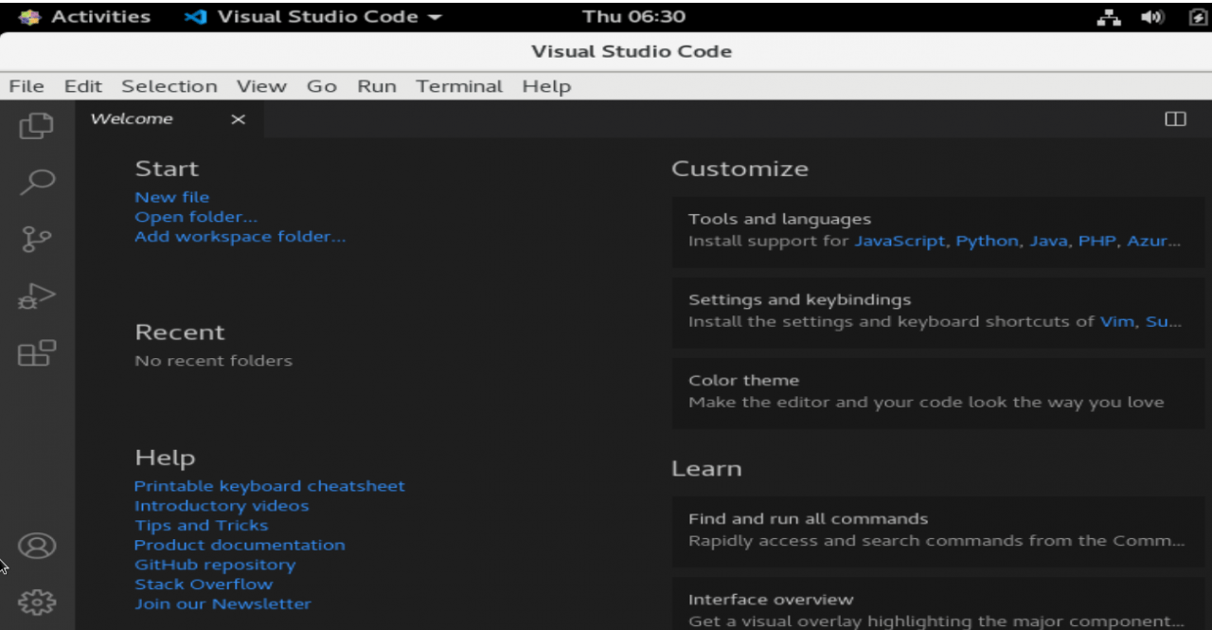Open Introductory videos link
The width and height of the screenshot is (1212, 630).
coord(222,506)
